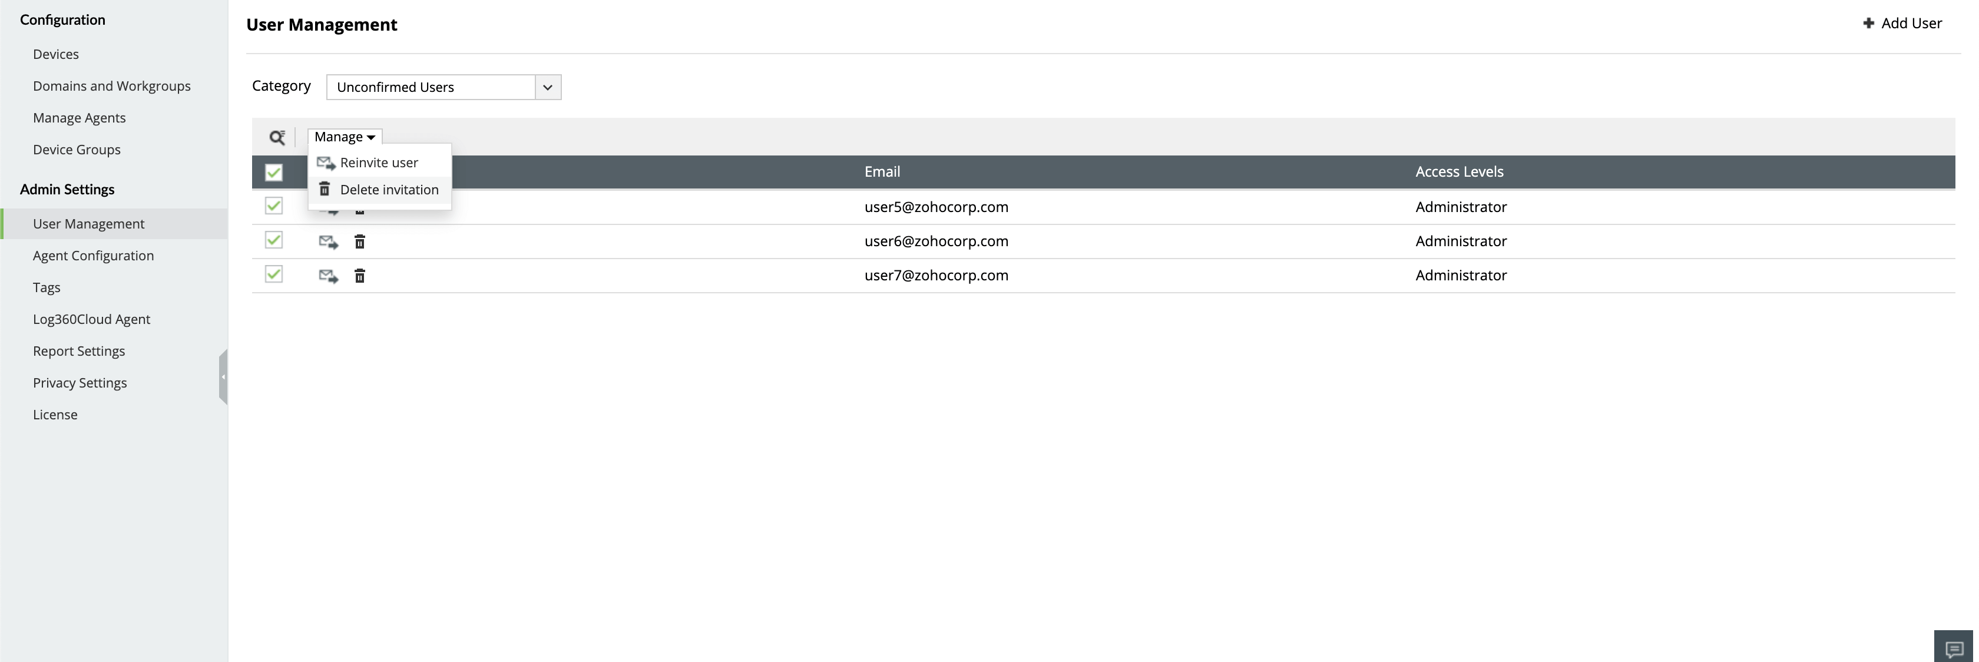Click the trash icon beside Delete invitation
Viewport: 1979px width, 662px height.
pyautogui.click(x=325, y=189)
